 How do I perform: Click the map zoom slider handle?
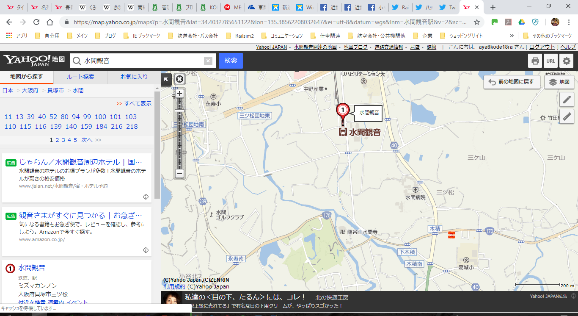point(180,111)
